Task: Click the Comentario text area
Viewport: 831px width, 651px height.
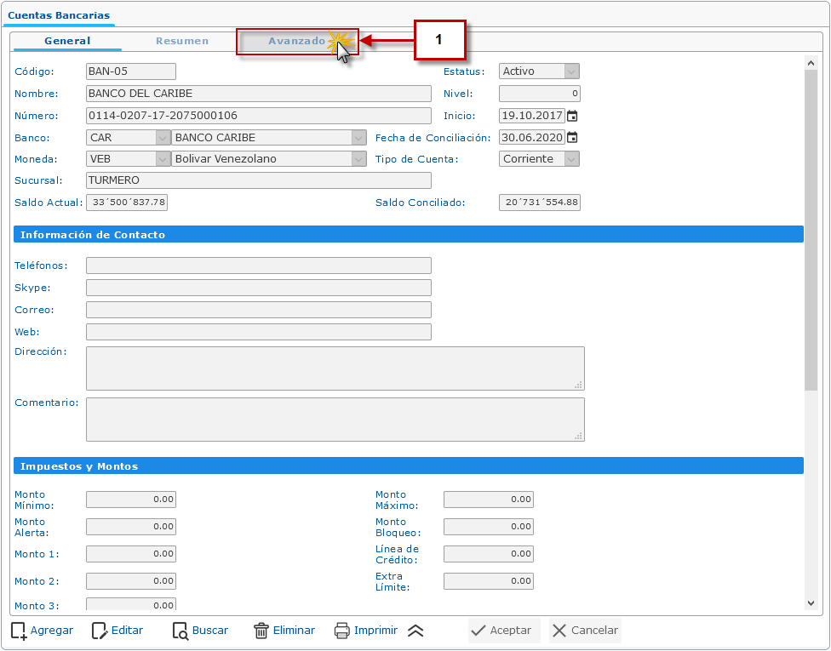Action: point(335,420)
